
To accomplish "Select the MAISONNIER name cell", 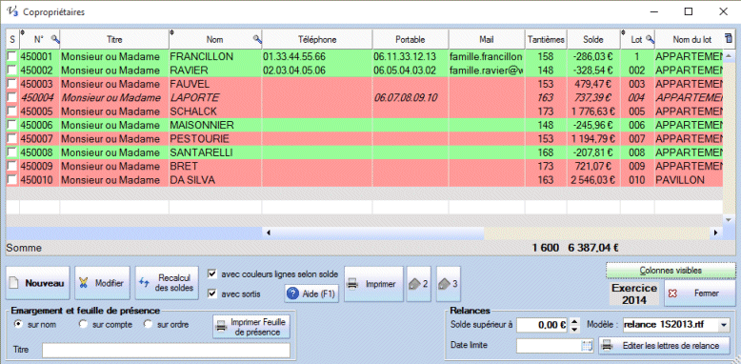I will pyautogui.click(x=215, y=125).
